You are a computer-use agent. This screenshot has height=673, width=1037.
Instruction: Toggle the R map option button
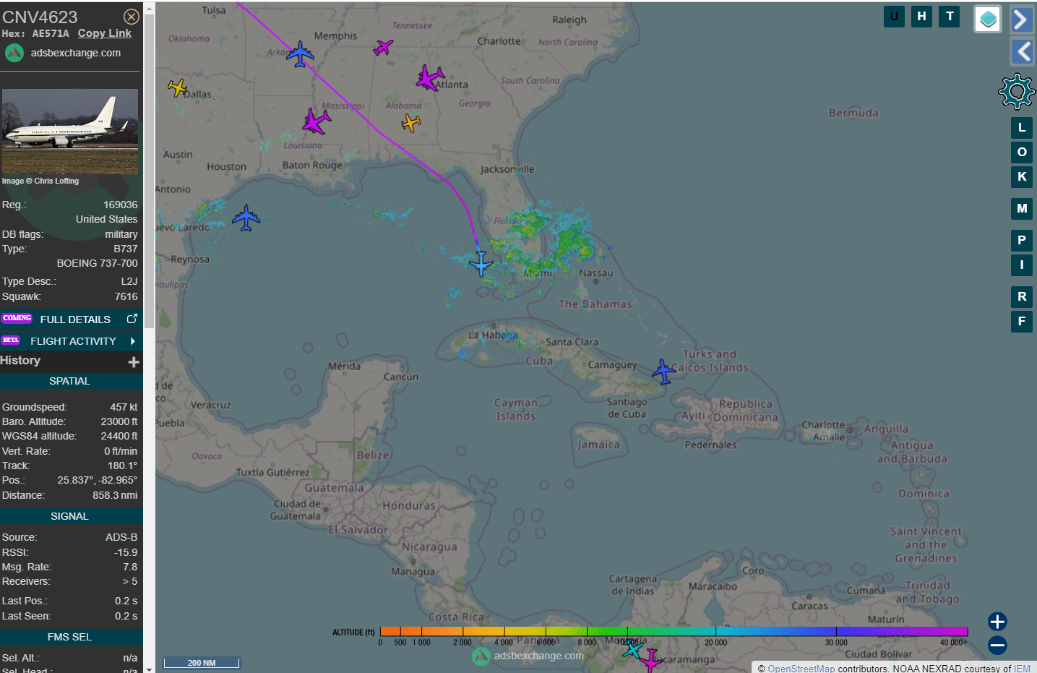pyautogui.click(x=1022, y=297)
